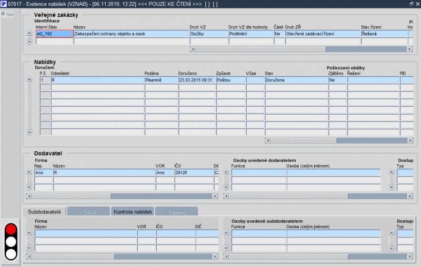Click Poškození obálky Zjištěno field Ne
The image size is (421, 267).
point(337,80)
